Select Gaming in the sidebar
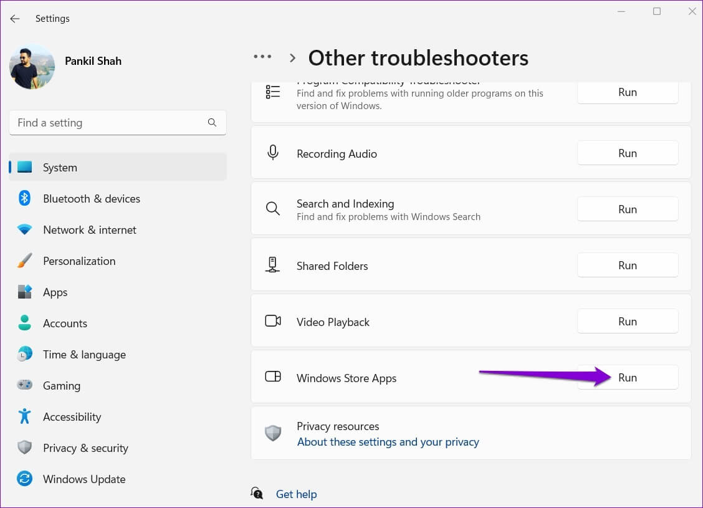This screenshot has width=703, height=508. point(62,385)
